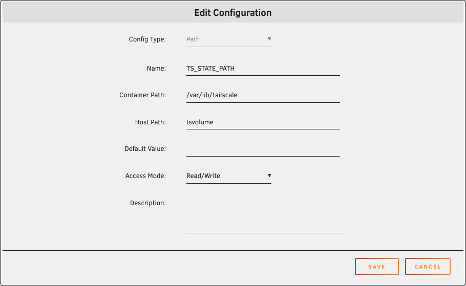The height and width of the screenshot is (286, 466).
Task: Click the Access Mode dropdown arrow
Action: (269, 175)
